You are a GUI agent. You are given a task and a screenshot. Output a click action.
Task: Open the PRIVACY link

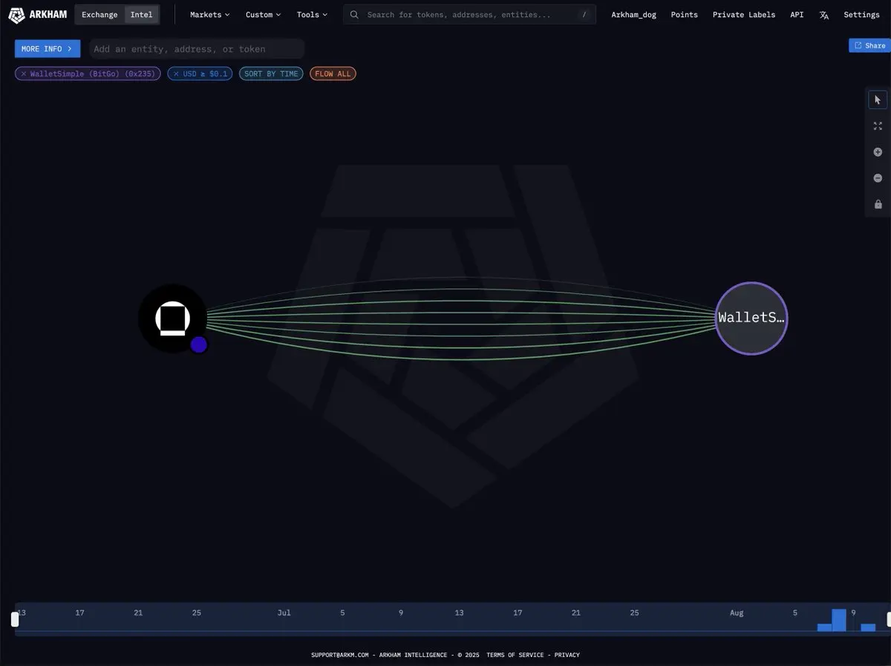coord(567,655)
